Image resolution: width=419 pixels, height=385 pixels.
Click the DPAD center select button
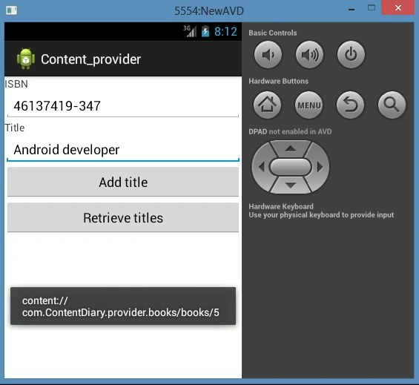(x=291, y=167)
